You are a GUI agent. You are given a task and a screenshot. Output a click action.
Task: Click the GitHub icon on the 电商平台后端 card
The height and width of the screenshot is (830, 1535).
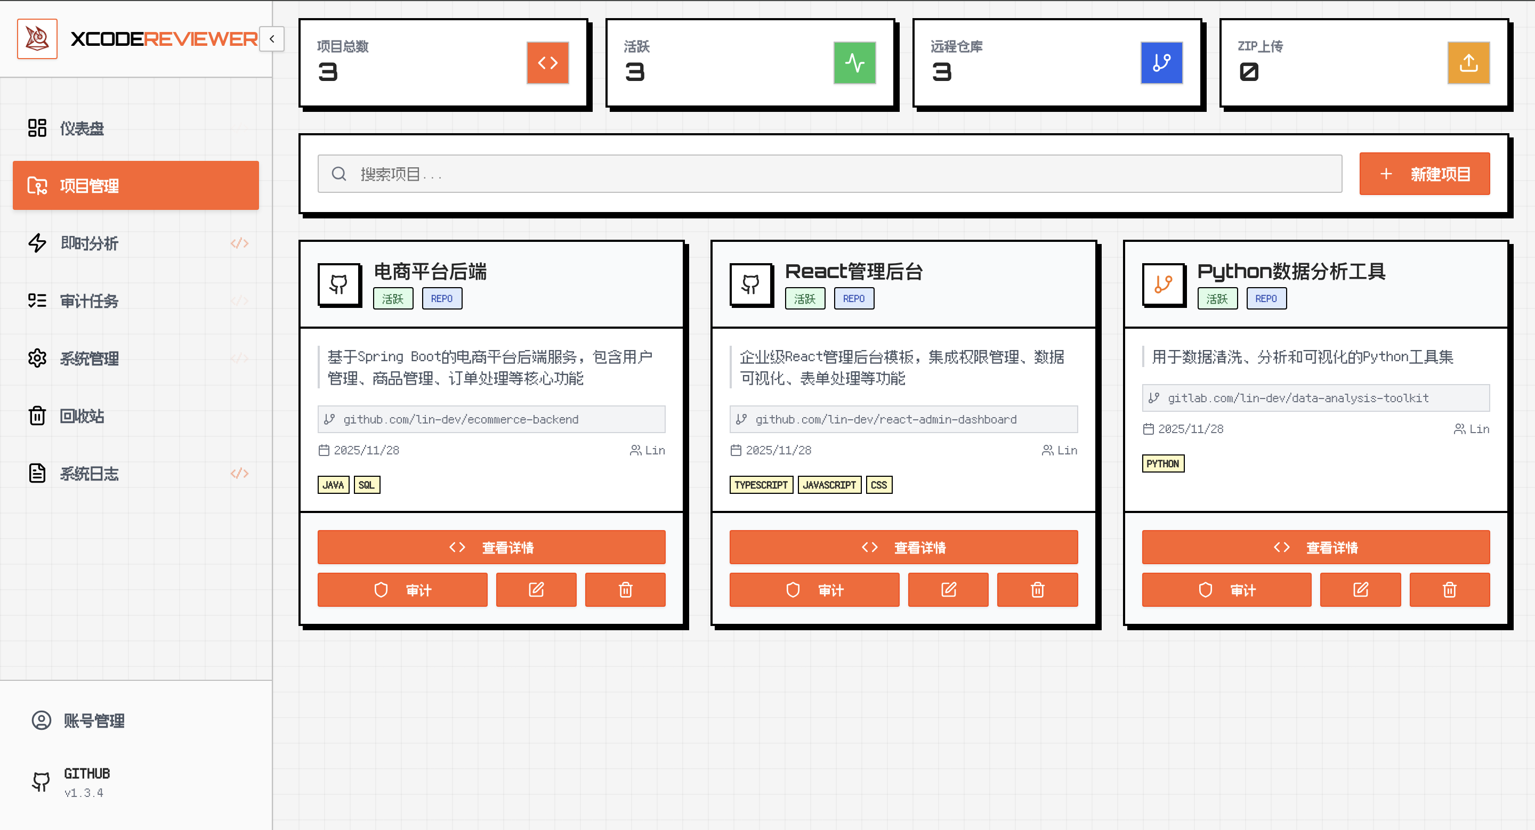(338, 284)
